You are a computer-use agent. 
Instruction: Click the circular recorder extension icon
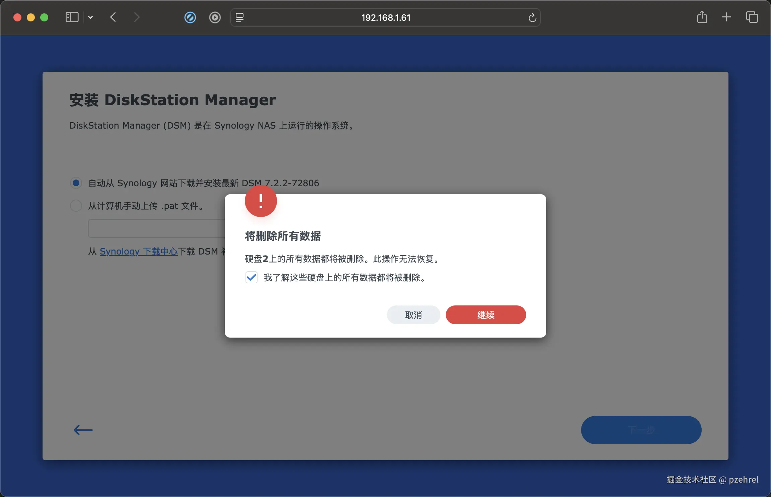coord(215,17)
